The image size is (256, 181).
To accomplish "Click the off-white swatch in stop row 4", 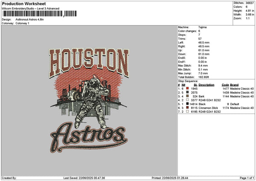I will [187, 100].
